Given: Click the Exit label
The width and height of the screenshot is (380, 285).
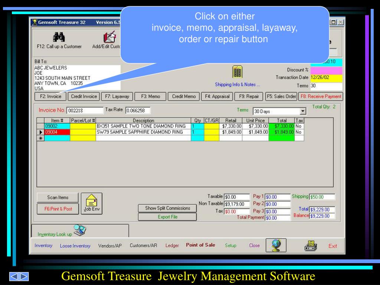Looking at the screenshot, I should coord(332,246).
